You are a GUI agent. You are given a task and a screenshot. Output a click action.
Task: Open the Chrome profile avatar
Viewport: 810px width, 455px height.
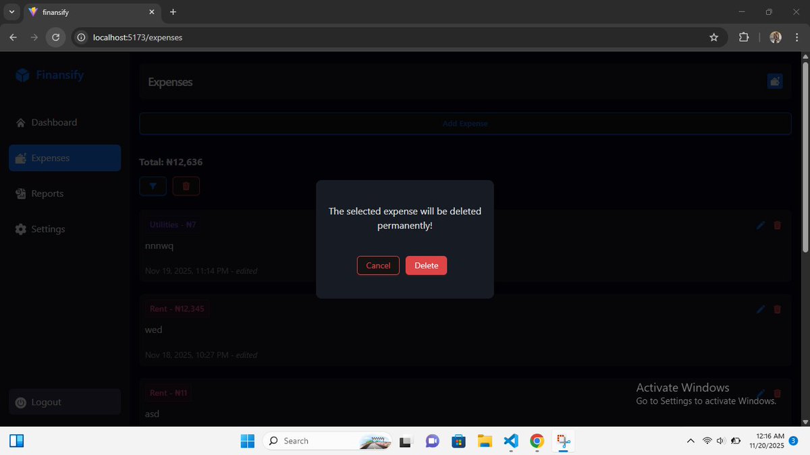click(776, 38)
